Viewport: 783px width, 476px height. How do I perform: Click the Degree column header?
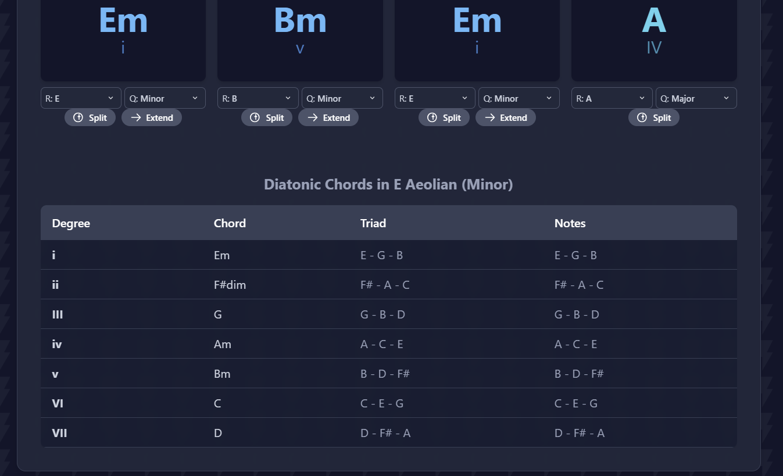click(x=71, y=223)
